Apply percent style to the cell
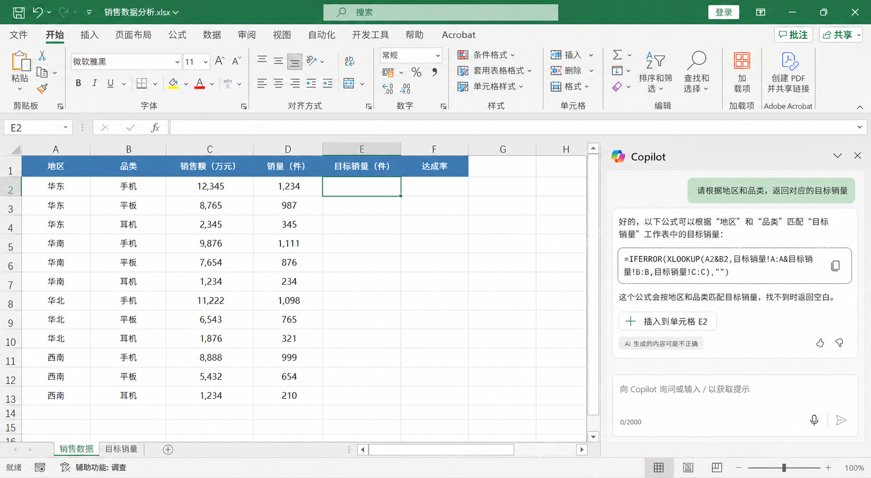The width and height of the screenshot is (871, 478). (x=416, y=72)
